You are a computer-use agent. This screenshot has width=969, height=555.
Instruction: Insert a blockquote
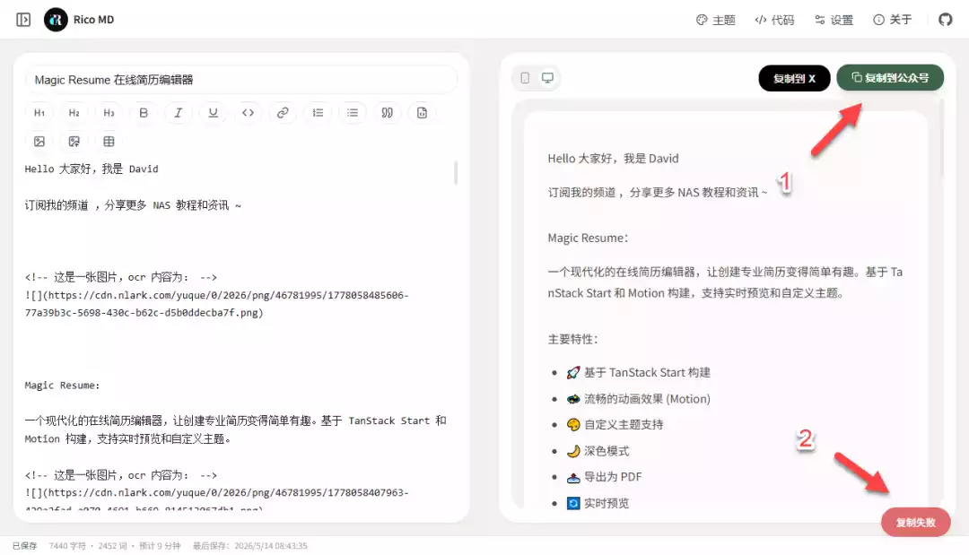387,113
